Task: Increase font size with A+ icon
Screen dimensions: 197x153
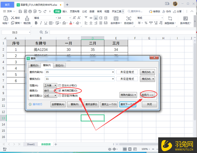Action: (74, 18)
